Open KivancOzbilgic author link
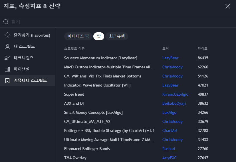 175,94
